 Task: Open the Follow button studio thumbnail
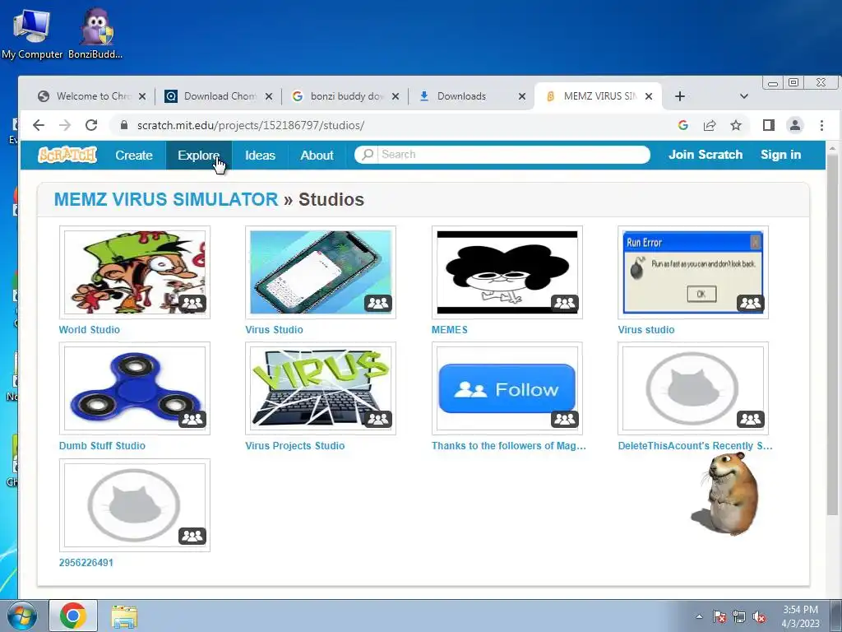coord(507,388)
